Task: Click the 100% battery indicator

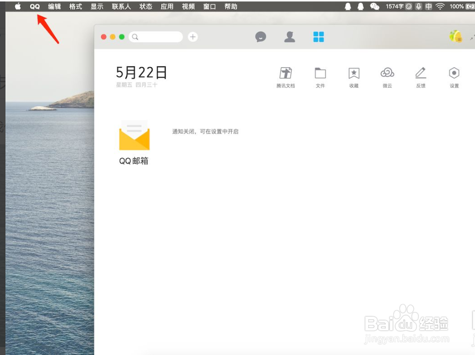Action: click(462, 6)
